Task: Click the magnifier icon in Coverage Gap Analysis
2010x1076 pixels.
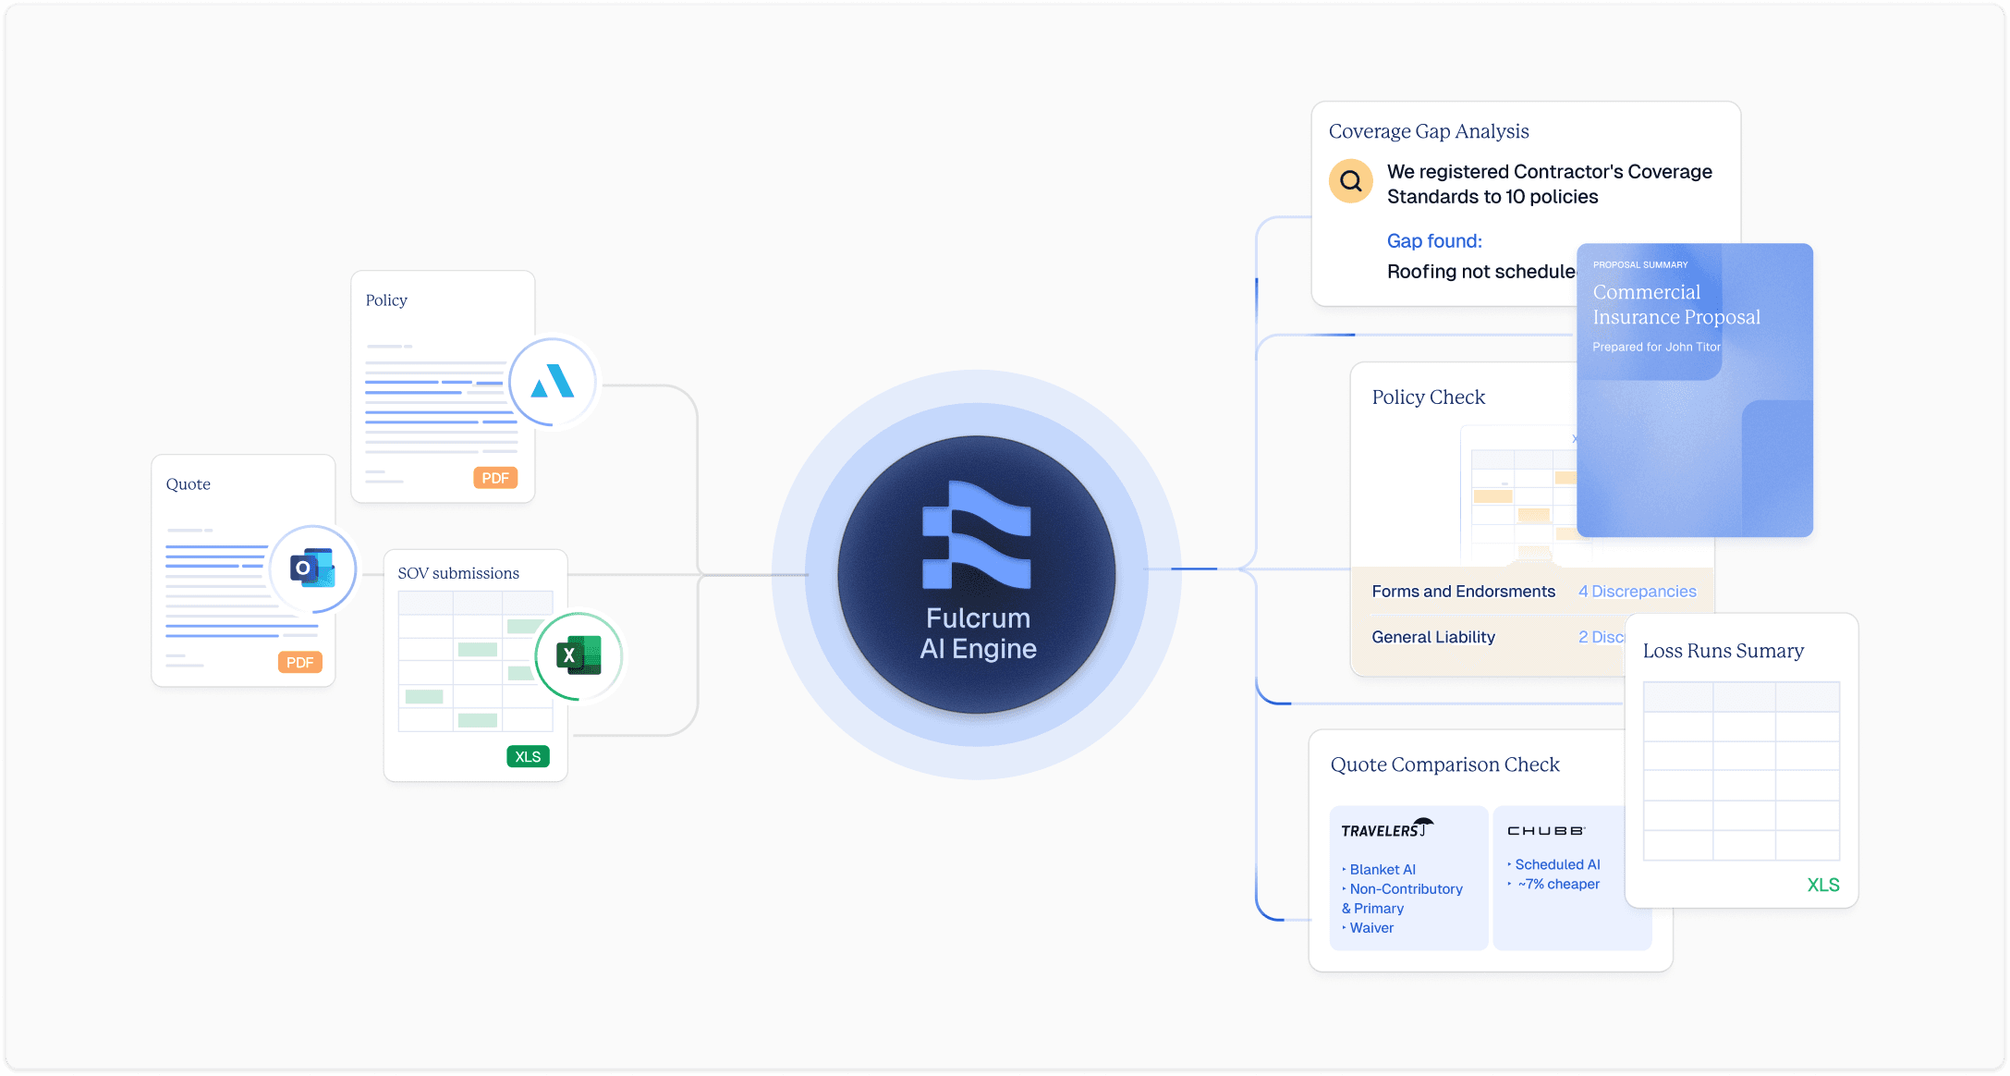Action: coord(1351,181)
